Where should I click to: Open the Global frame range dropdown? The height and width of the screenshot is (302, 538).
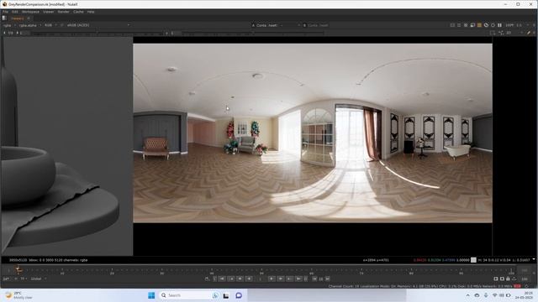(x=38, y=279)
